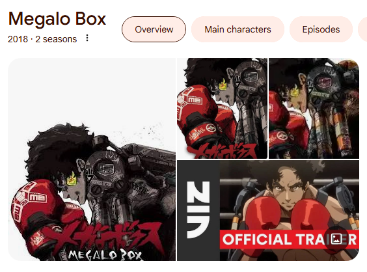Open the top middle boxer poster thumbnail
The image size is (367, 272).
pos(222,108)
